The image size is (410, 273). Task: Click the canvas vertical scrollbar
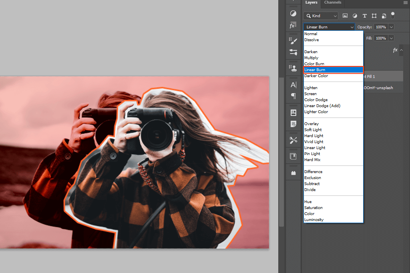coord(281,151)
